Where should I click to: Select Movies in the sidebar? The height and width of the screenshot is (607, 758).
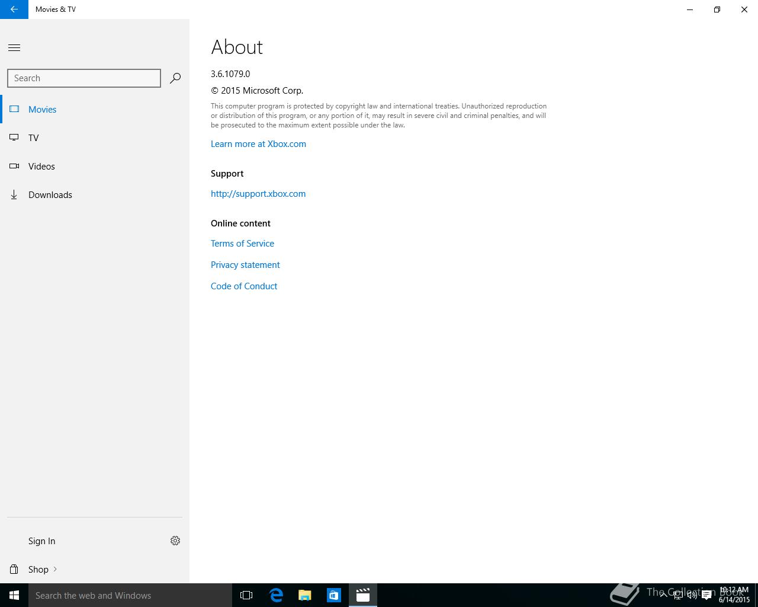95,109
